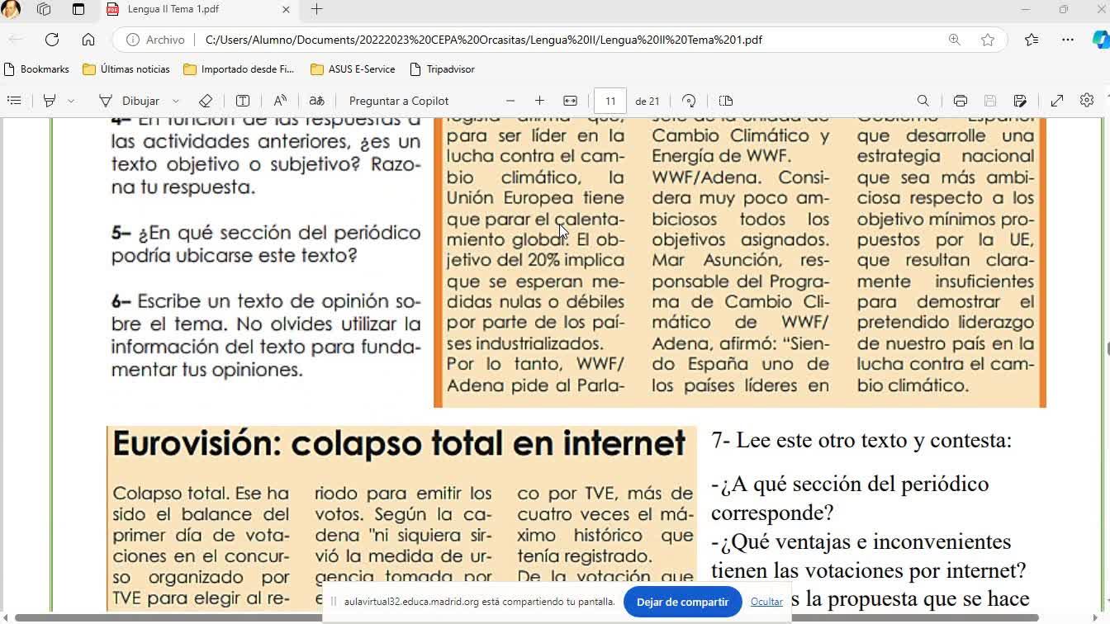Click the address bar with the PDF path
1110x624 pixels.
pyautogui.click(x=483, y=40)
